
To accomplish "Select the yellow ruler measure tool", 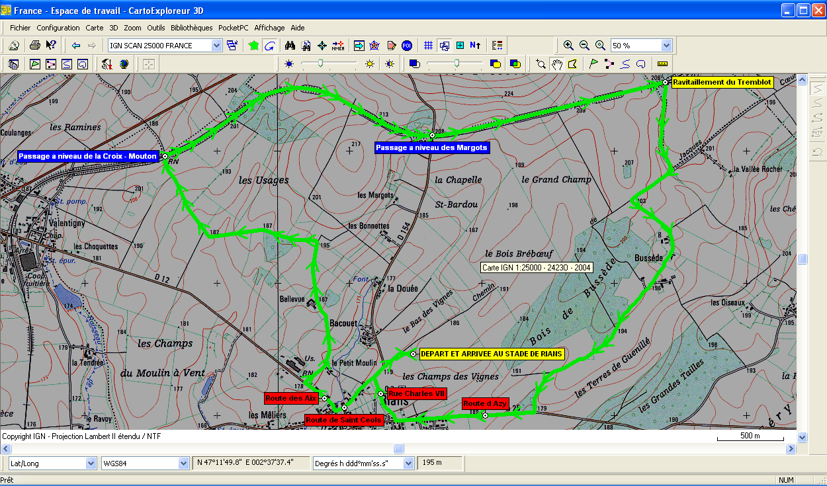I will point(662,64).
